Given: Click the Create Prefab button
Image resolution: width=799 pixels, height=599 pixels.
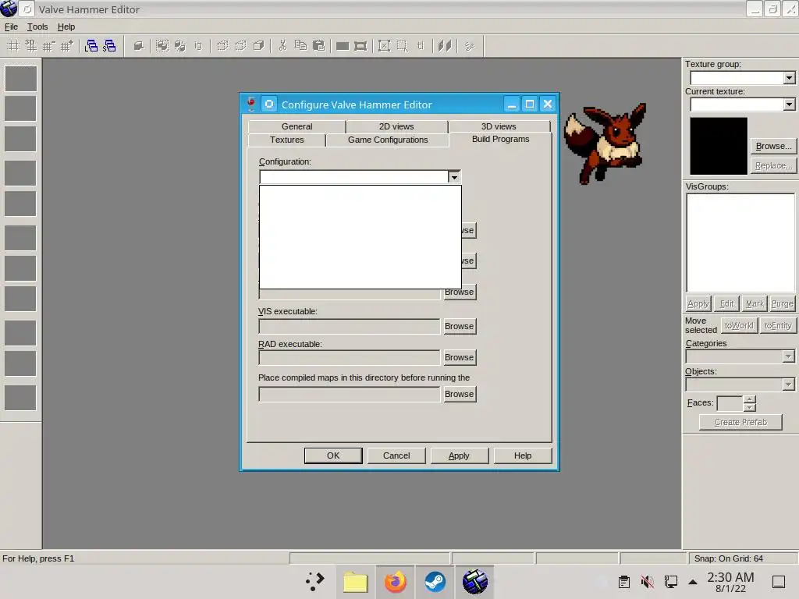Looking at the screenshot, I should 740,422.
